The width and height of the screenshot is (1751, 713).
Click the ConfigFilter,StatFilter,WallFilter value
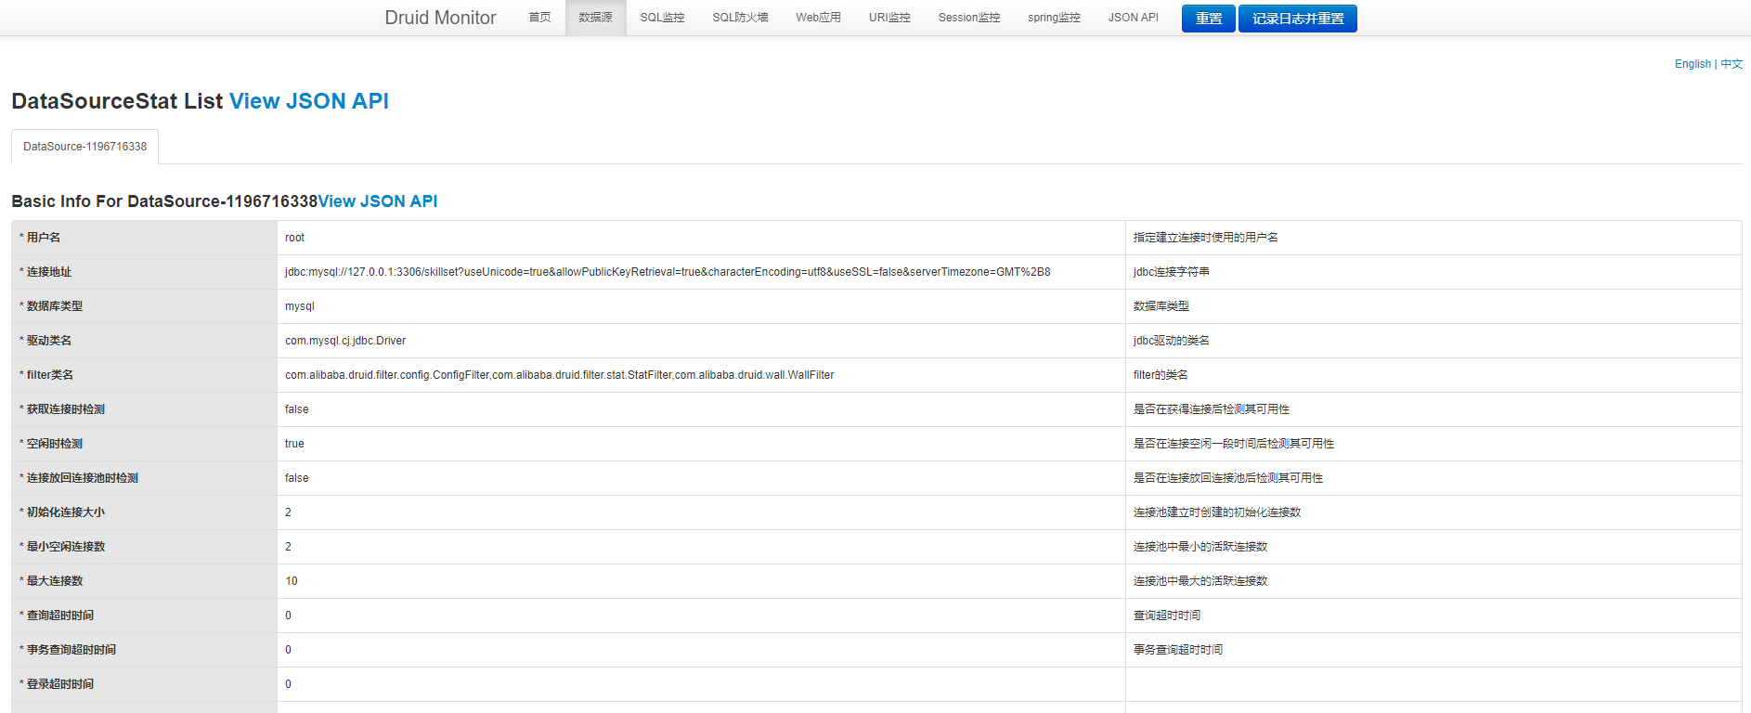point(560,375)
